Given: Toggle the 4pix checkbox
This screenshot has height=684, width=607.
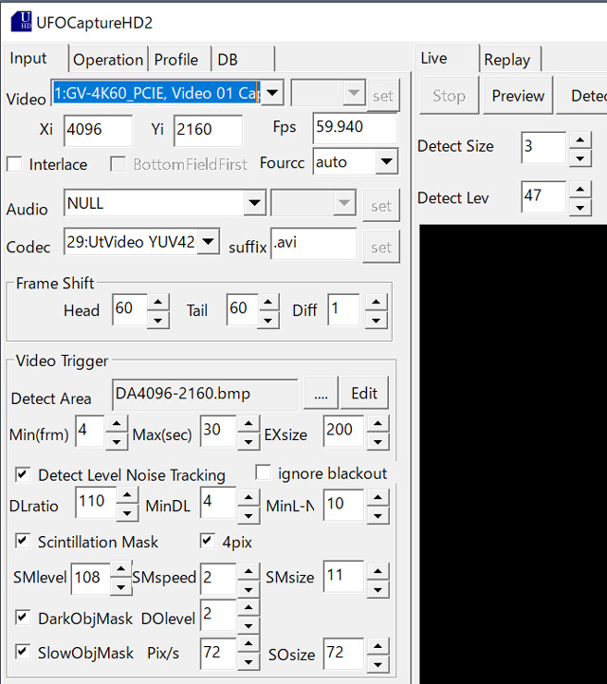Looking at the screenshot, I should (x=208, y=541).
